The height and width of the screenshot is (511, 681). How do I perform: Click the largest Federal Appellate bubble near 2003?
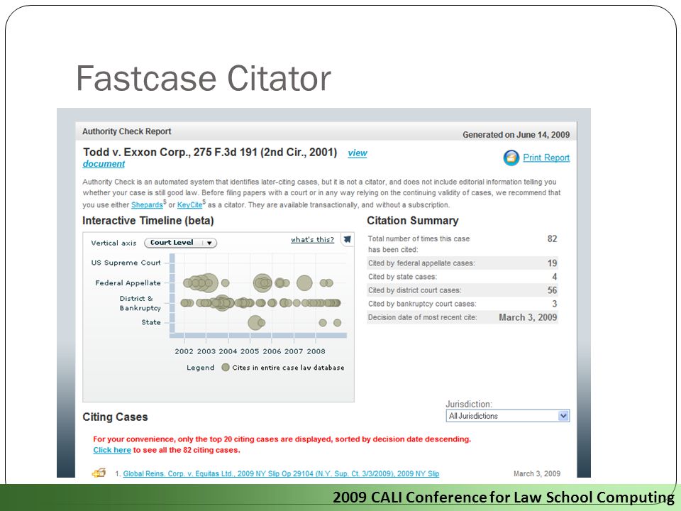pos(208,283)
